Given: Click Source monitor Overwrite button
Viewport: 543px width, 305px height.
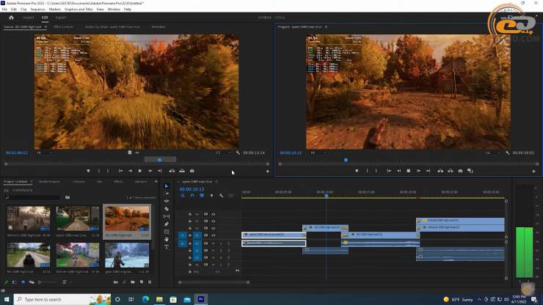Looking at the screenshot, I should 182,171.
